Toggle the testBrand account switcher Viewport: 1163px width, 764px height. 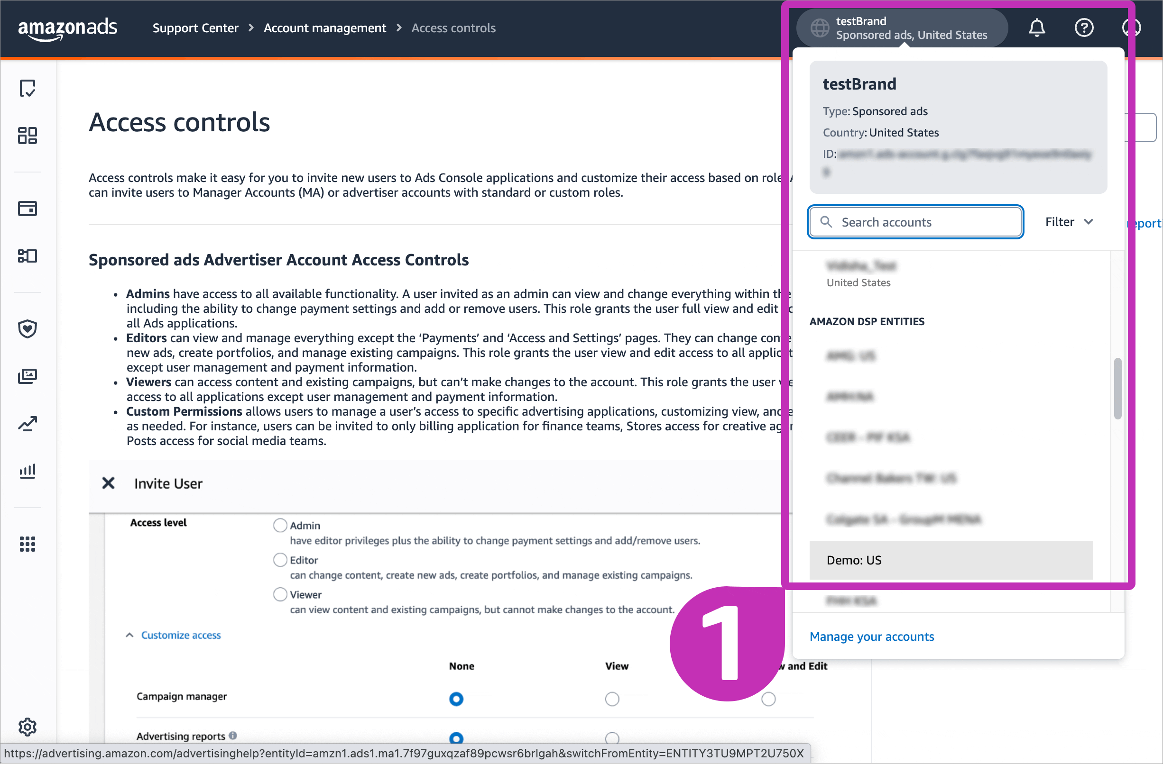(902, 28)
